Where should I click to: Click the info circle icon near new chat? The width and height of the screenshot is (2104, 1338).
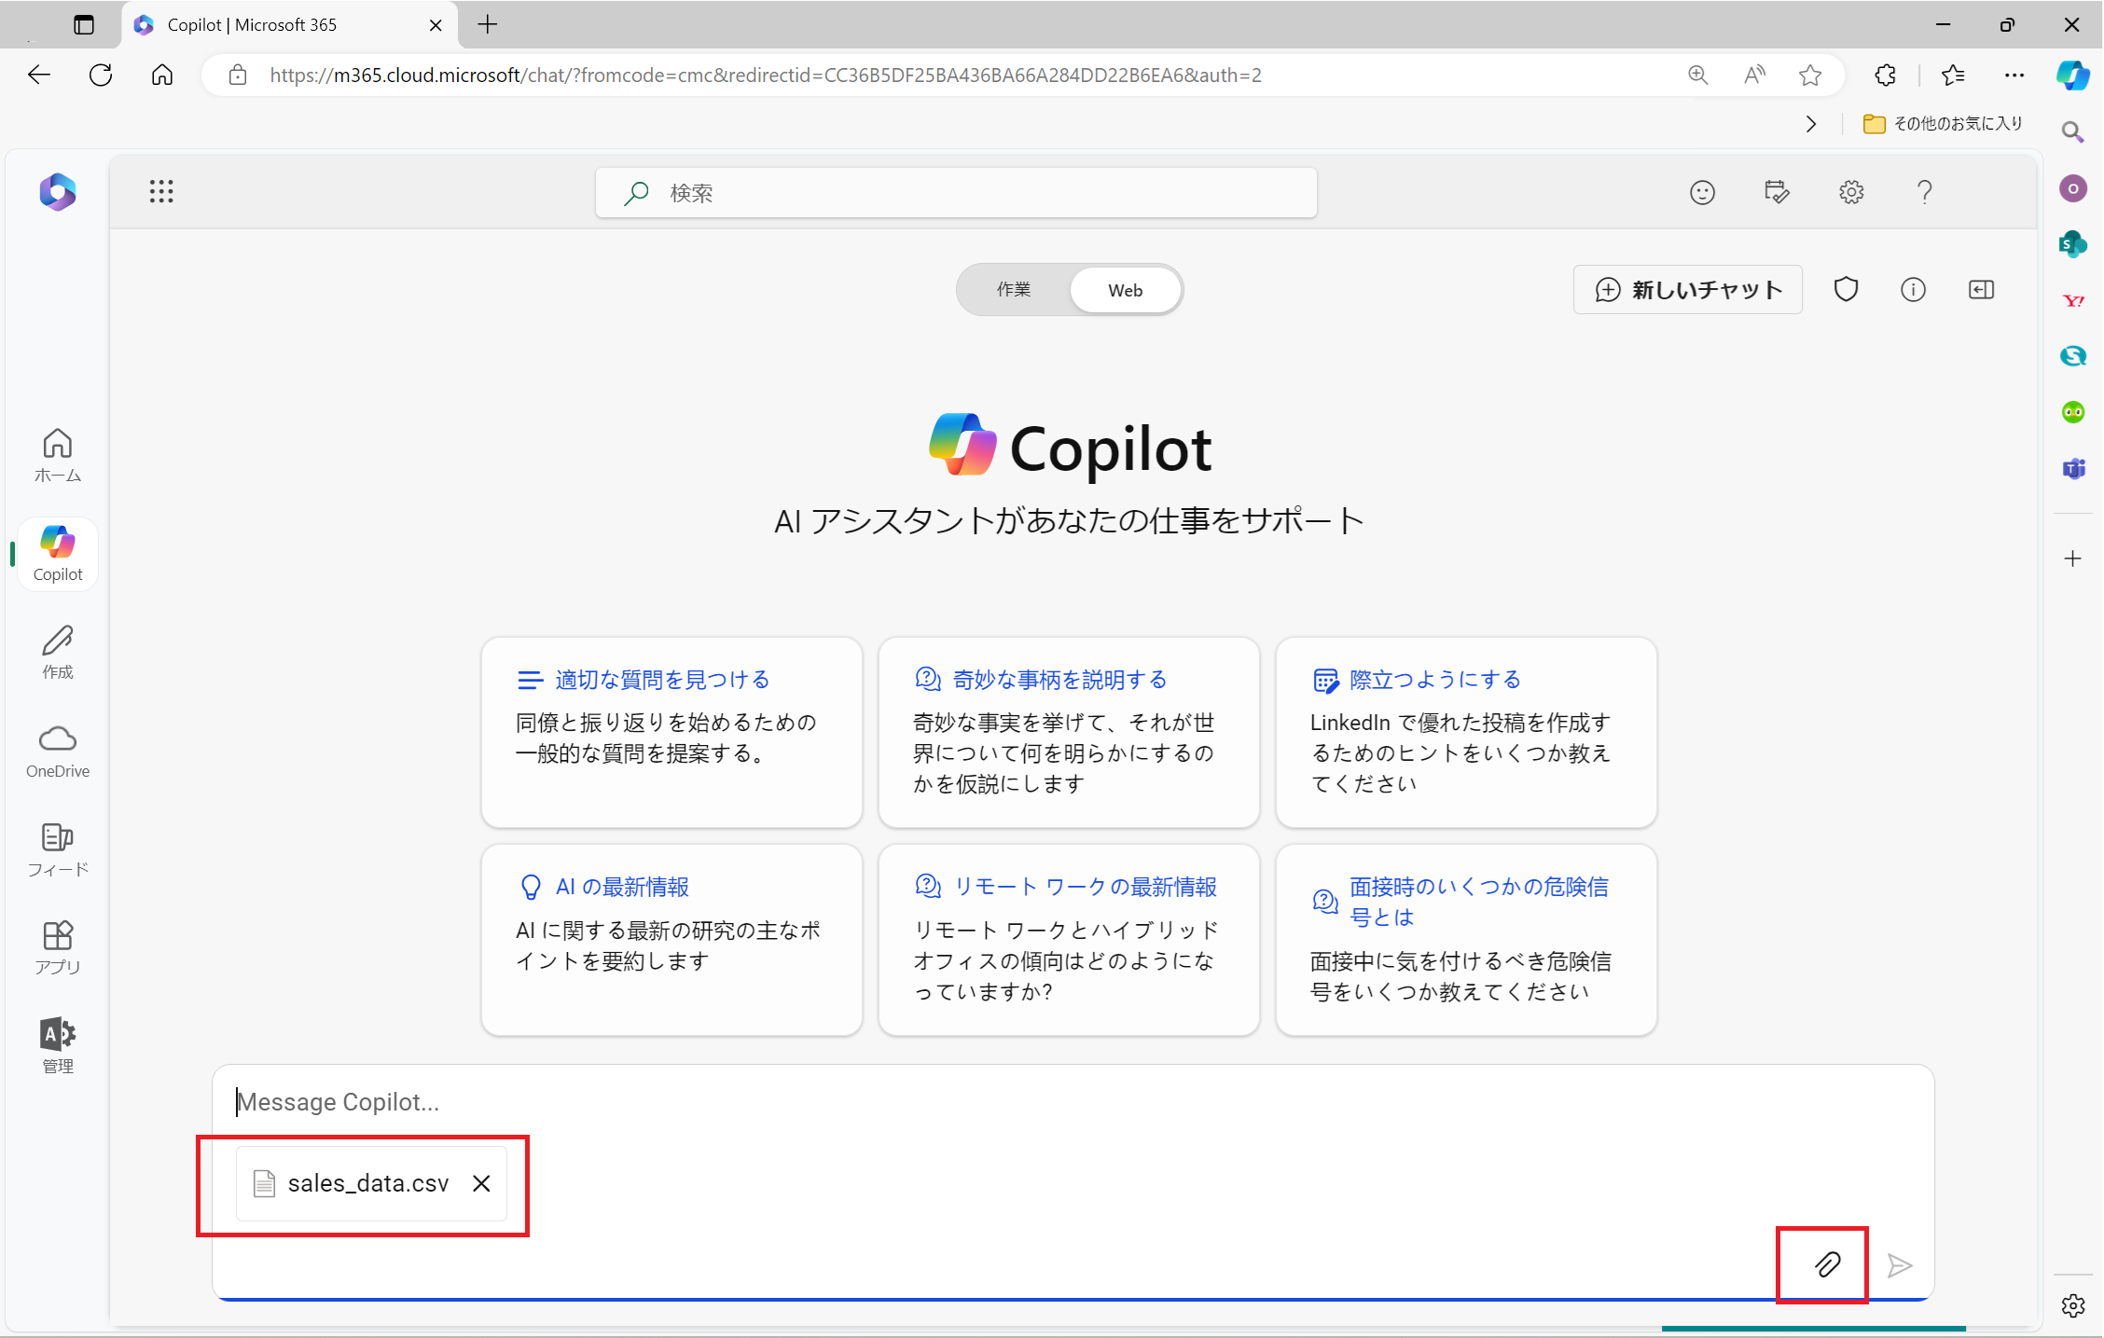click(x=1913, y=290)
